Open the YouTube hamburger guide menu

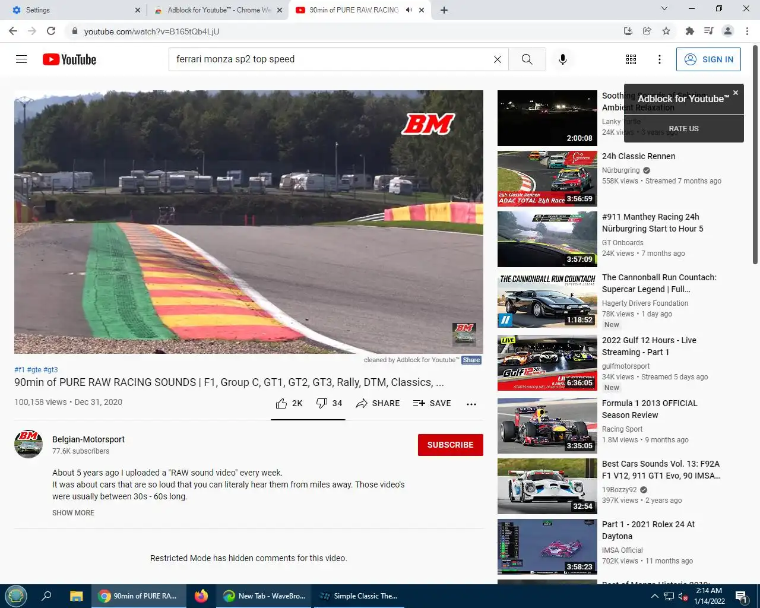tap(21, 59)
